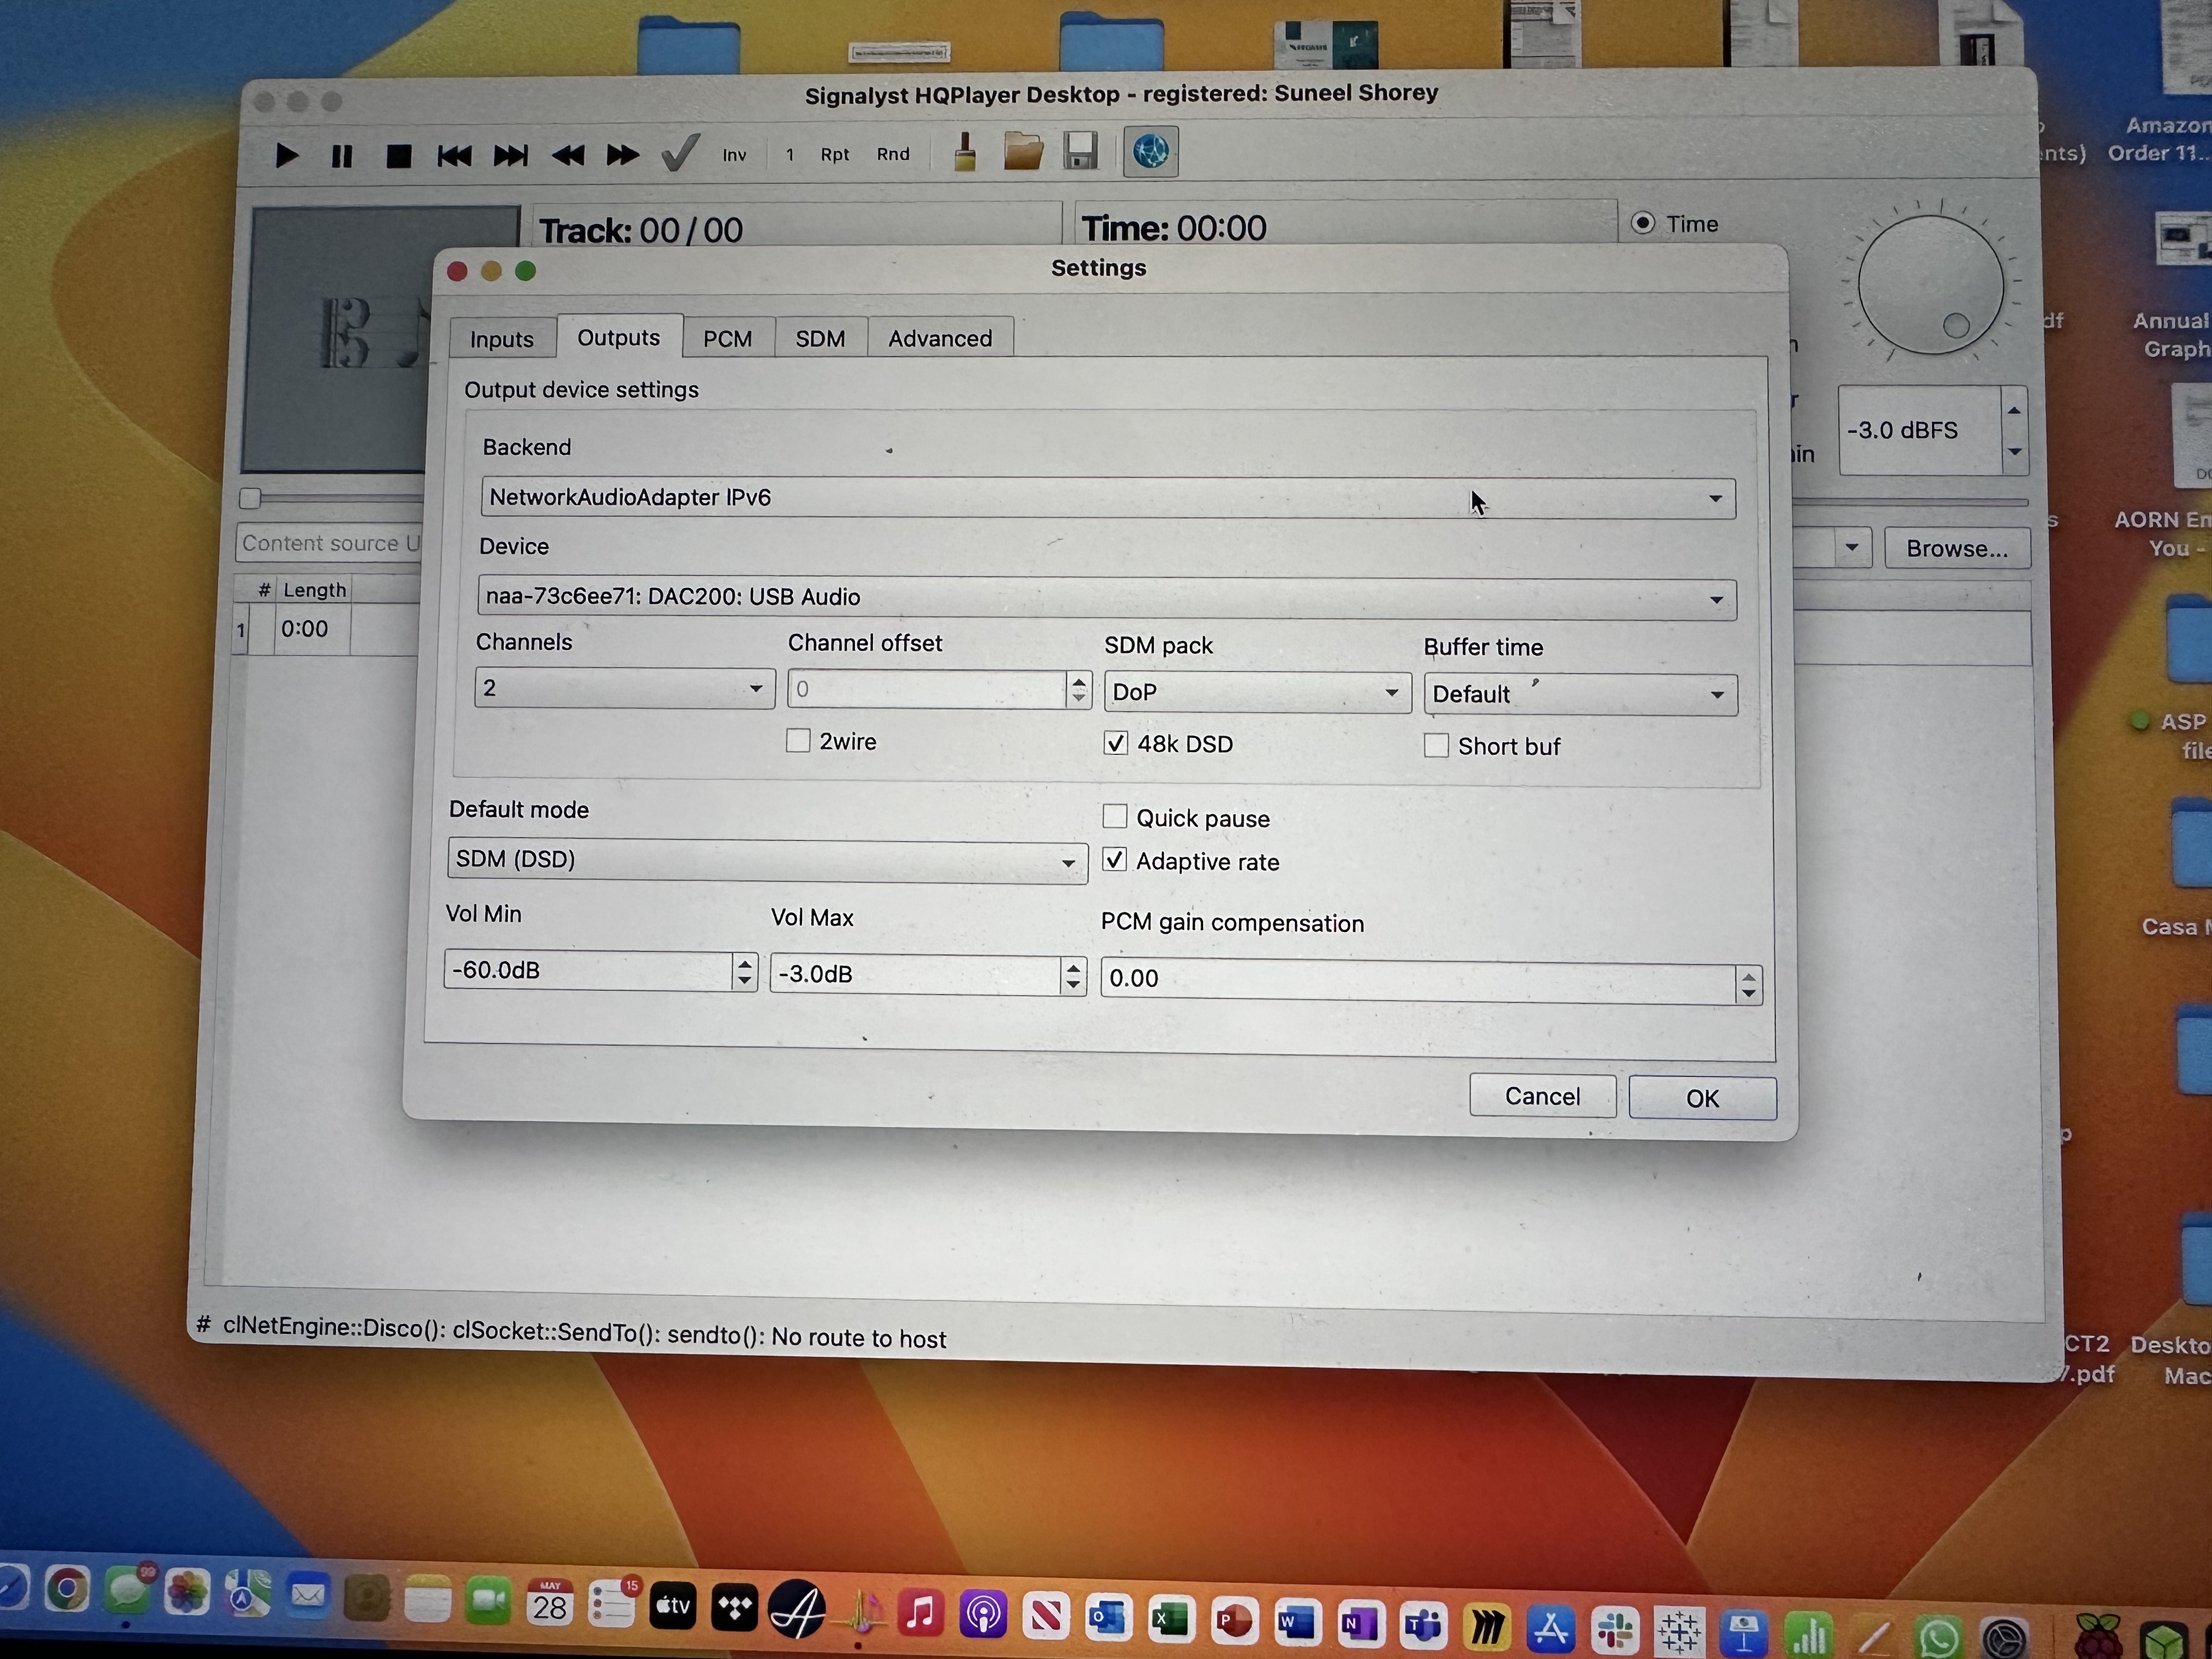Uncheck the Adaptive rate checkbox
This screenshot has height=1659, width=2212.
(x=1115, y=860)
